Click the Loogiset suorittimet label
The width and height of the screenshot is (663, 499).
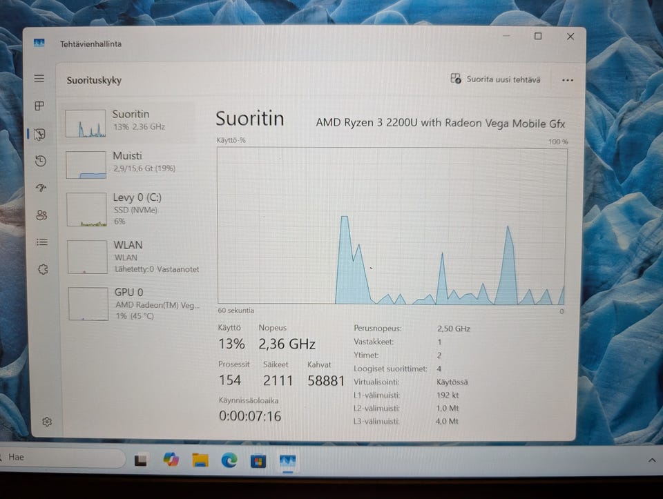[x=390, y=369]
